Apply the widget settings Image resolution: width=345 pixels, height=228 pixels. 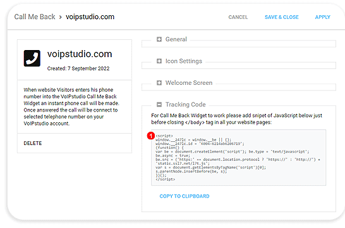(x=323, y=17)
